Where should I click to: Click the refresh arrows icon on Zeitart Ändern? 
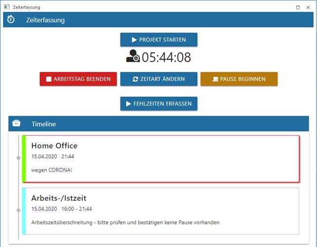[136, 79]
